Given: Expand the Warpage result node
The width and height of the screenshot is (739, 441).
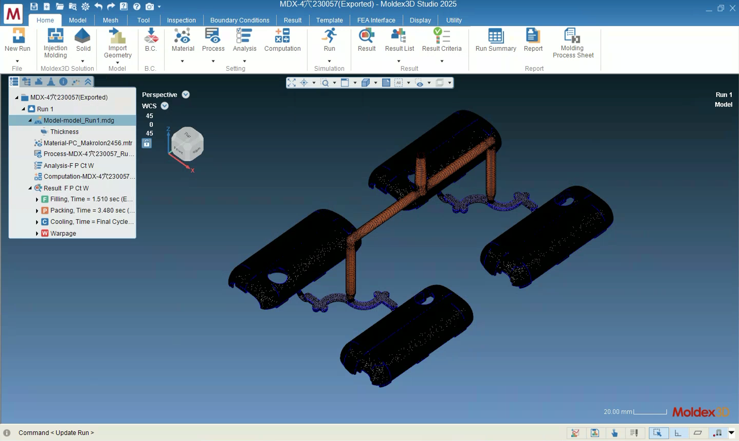Looking at the screenshot, I should click(x=37, y=234).
